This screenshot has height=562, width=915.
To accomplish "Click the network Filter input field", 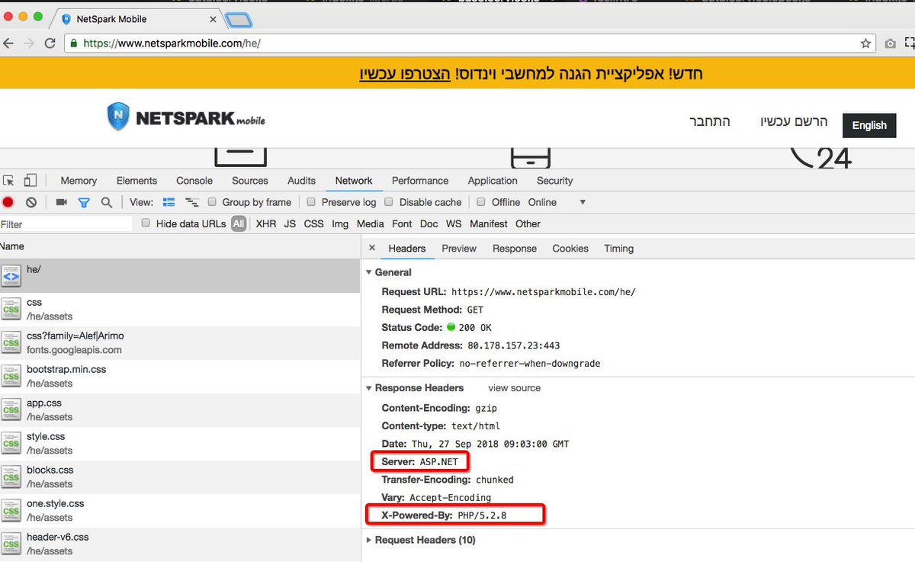I will [66, 224].
